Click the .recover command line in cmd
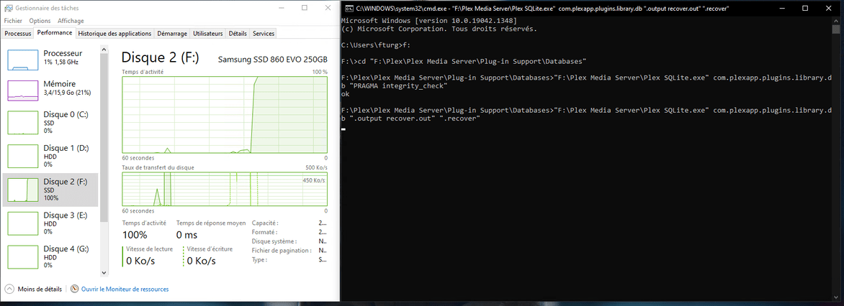 coord(587,114)
